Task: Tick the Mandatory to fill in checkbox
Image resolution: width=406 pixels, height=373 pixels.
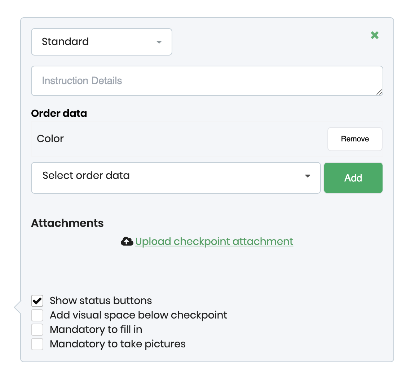Action: click(37, 330)
